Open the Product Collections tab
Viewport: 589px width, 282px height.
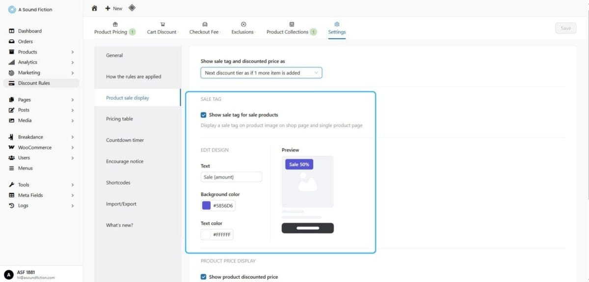click(x=292, y=28)
